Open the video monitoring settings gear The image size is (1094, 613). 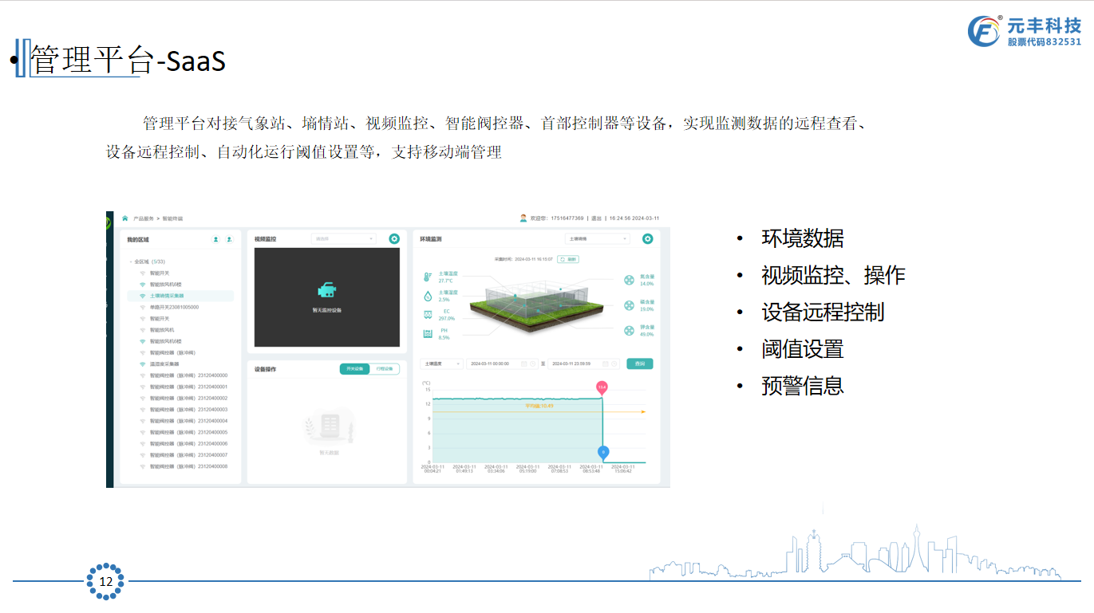click(394, 238)
